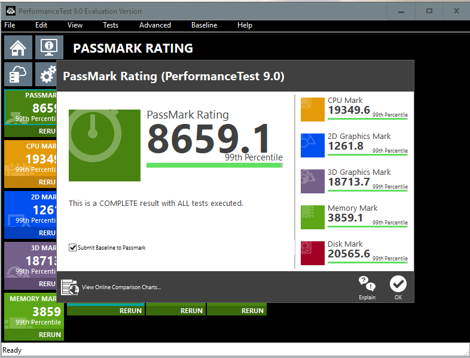Open the Baseline menu
This screenshot has height=358, width=470.
pyautogui.click(x=204, y=25)
